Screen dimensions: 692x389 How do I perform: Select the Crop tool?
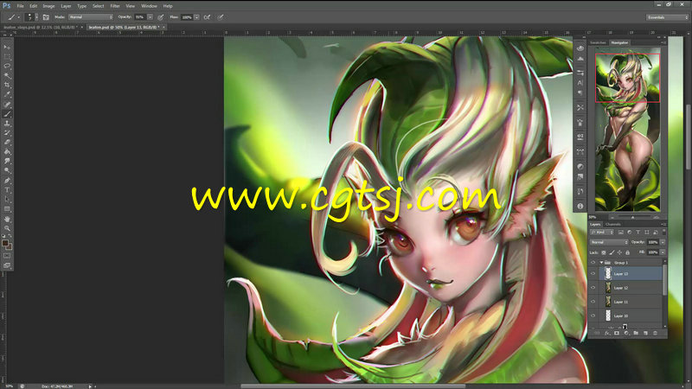[7, 85]
